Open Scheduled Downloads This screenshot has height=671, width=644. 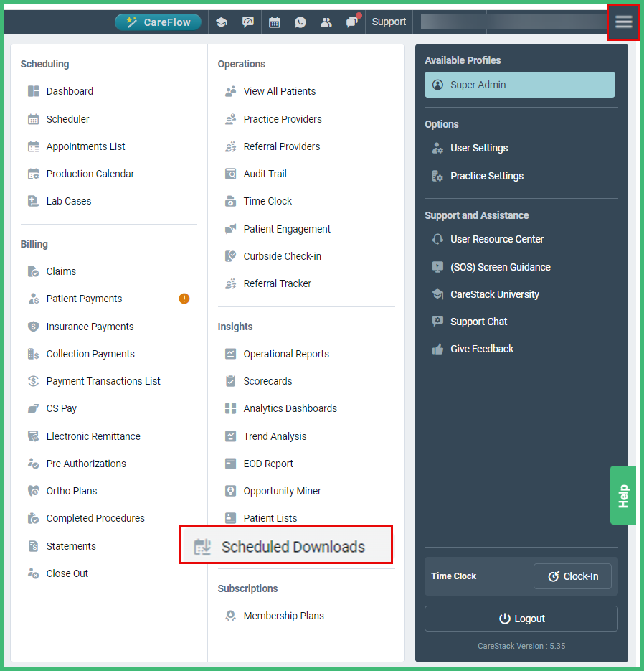(285, 546)
